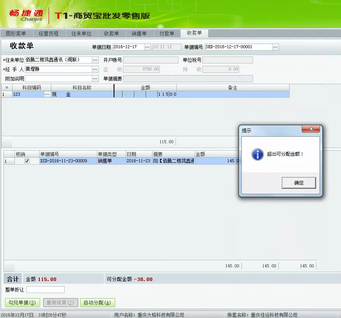Click the 自动分配(A) button

(x=97, y=302)
